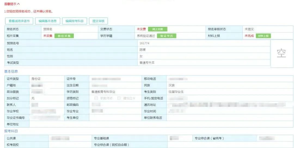Click the 通讯地址 label

[x=150, y=105]
